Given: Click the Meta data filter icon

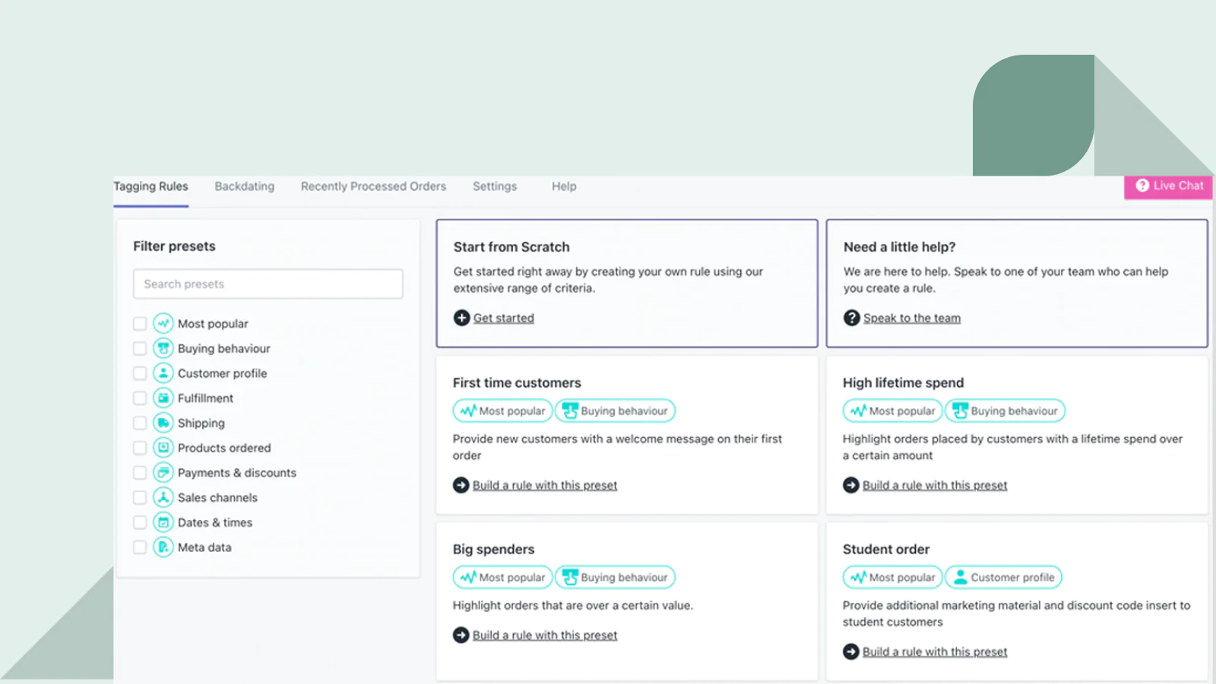Looking at the screenshot, I should coord(163,547).
